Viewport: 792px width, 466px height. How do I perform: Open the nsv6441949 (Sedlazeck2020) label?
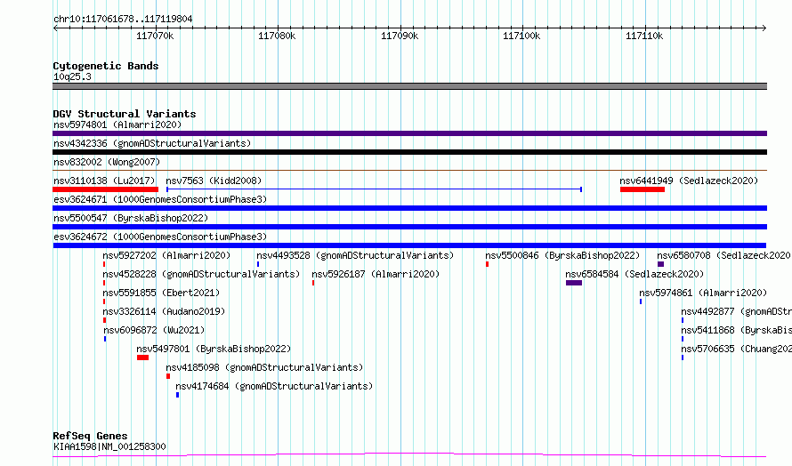pos(689,181)
